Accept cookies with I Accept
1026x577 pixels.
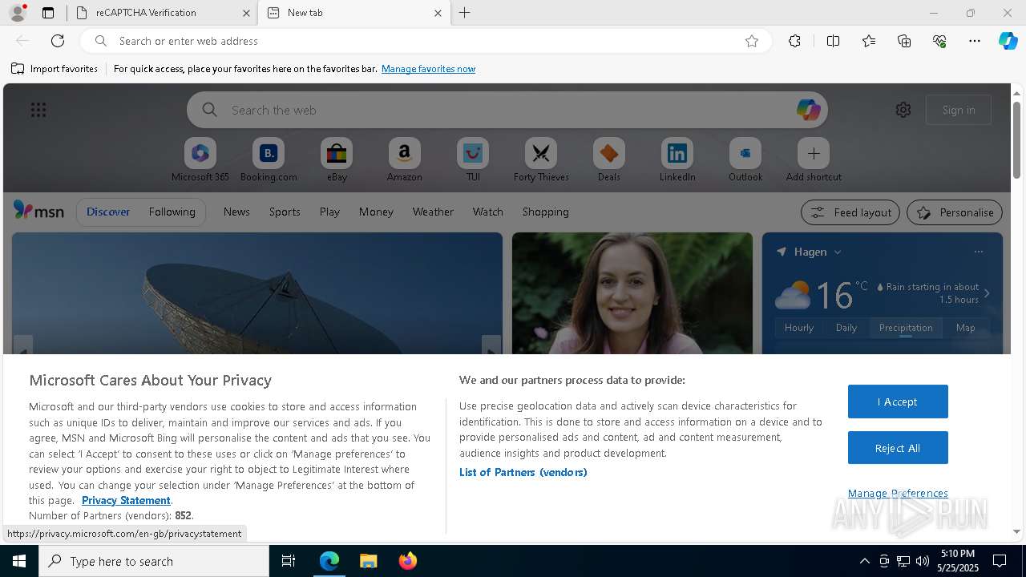click(x=898, y=401)
